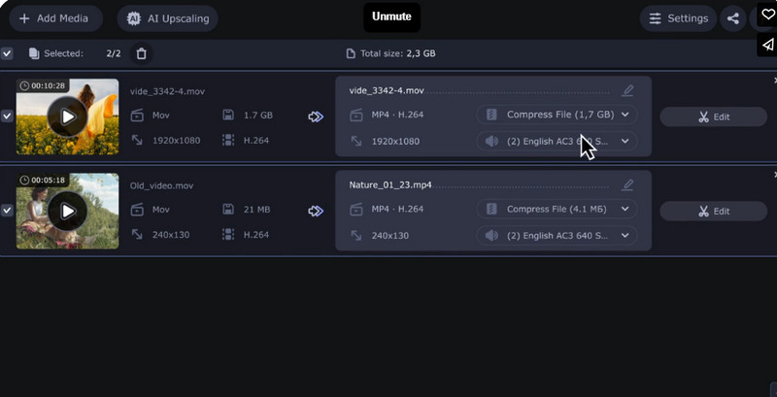Image resolution: width=777 pixels, height=397 pixels.
Task: Click the 21 MB disk size icon
Action: click(228, 210)
